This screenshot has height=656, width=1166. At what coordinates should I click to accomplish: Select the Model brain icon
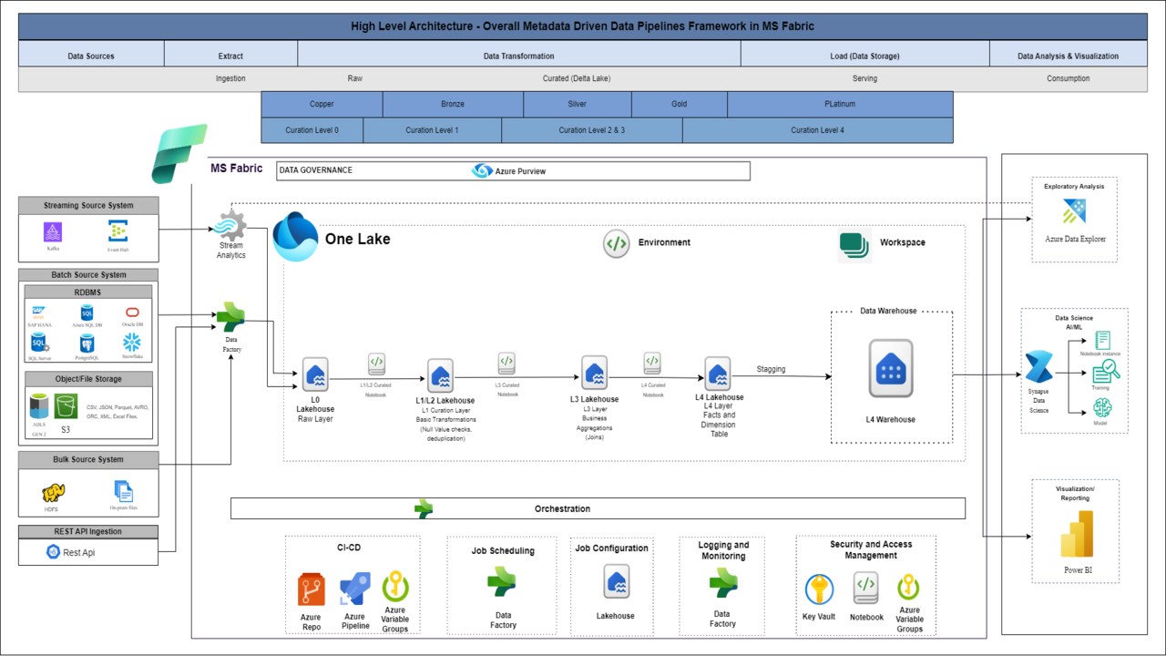click(x=1102, y=407)
